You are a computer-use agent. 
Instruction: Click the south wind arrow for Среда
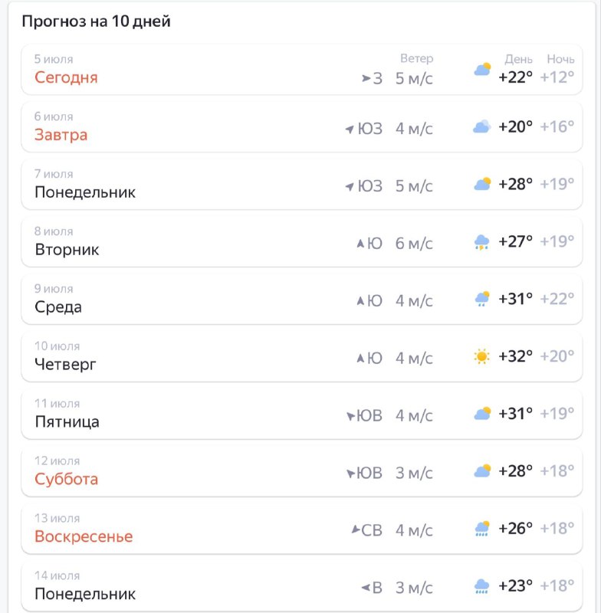pos(360,300)
